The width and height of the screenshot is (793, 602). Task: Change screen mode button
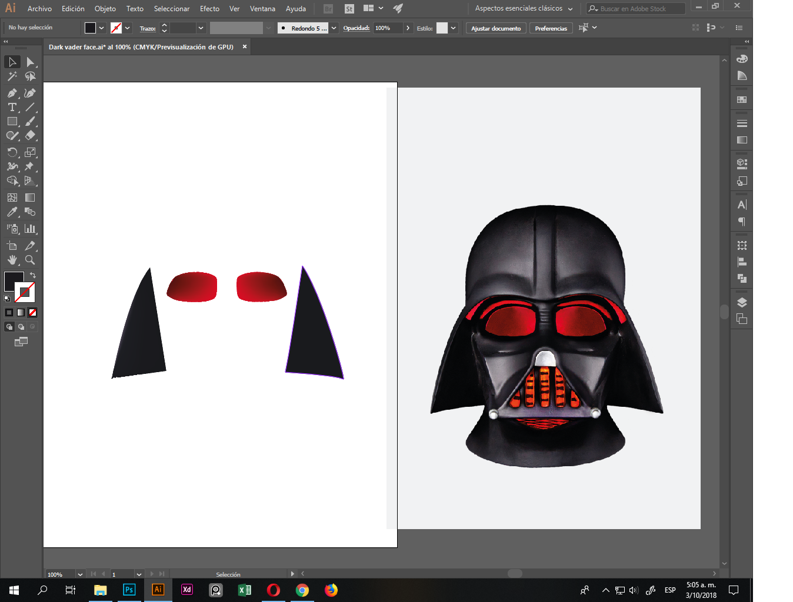click(x=21, y=342)
